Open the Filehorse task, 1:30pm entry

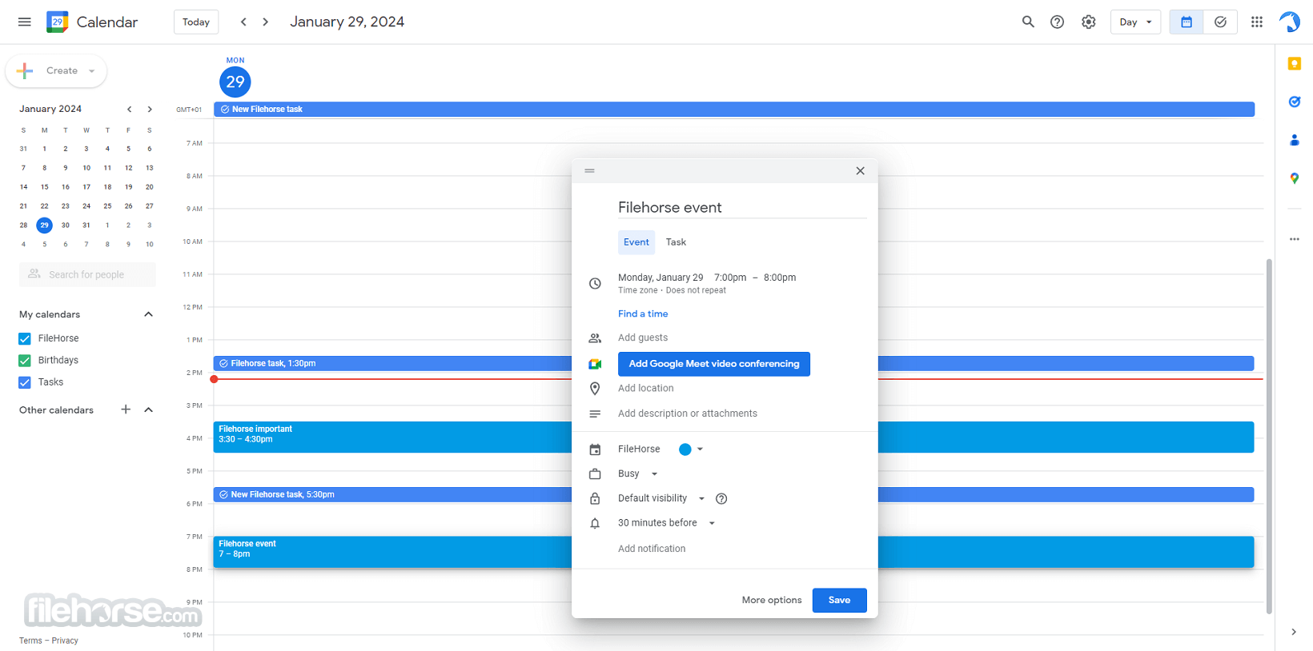(392, 363)
